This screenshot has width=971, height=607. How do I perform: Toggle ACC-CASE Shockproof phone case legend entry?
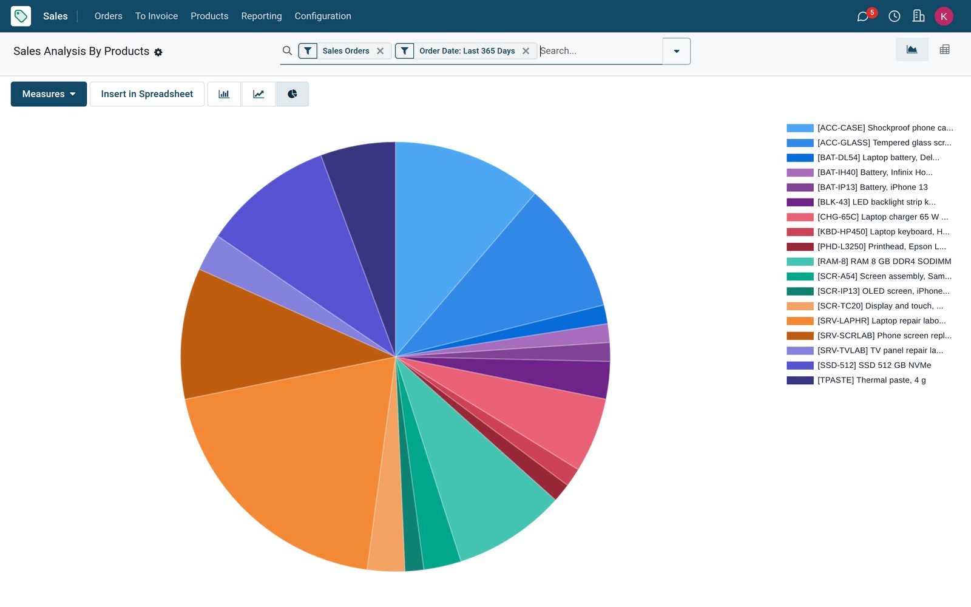click(x=870, y=128)
